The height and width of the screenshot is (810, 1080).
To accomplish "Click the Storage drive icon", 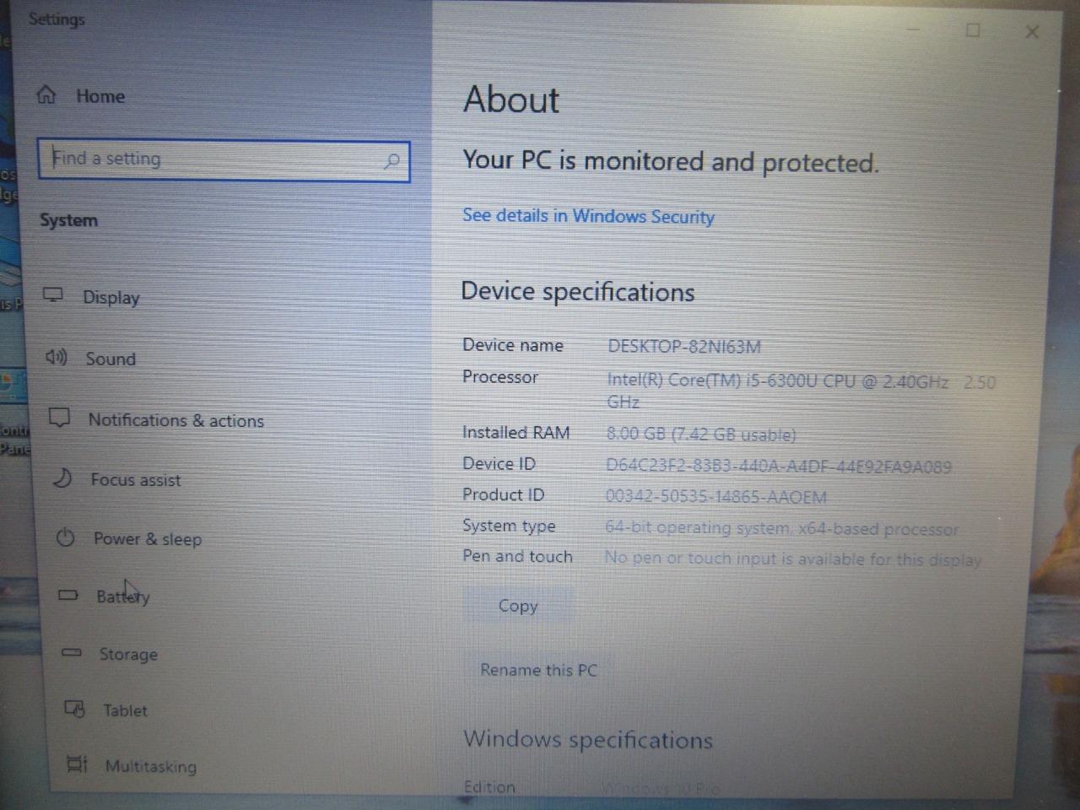I will click(72, 652).
